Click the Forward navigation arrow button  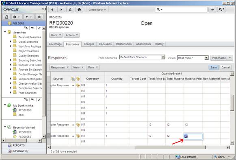coord(61,10)
